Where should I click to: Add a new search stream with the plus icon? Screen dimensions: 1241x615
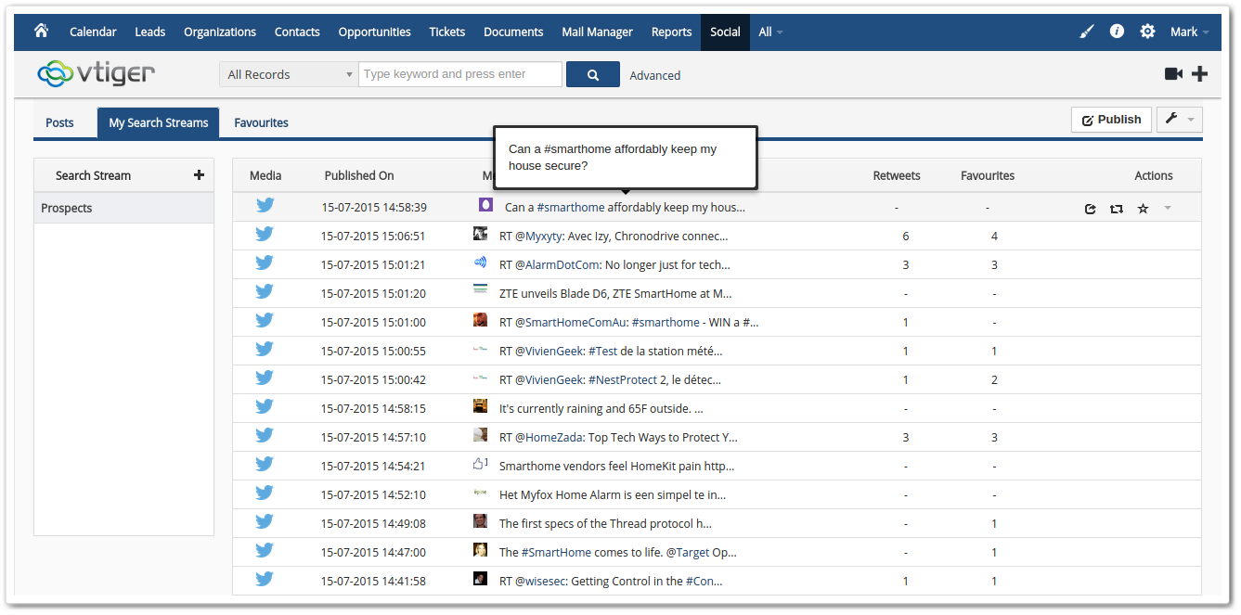point(200,174)
